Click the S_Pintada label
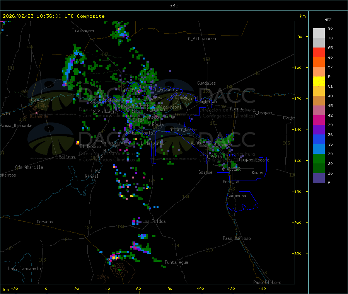Viewport: 348px width, 294px height. 103,112
